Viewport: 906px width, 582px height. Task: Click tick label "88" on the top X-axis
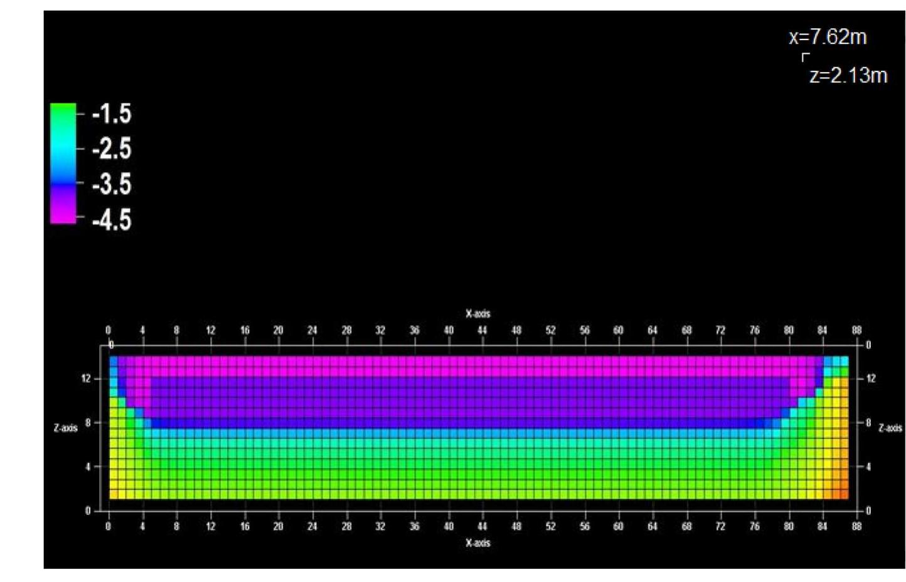click(x=856, y=330)
